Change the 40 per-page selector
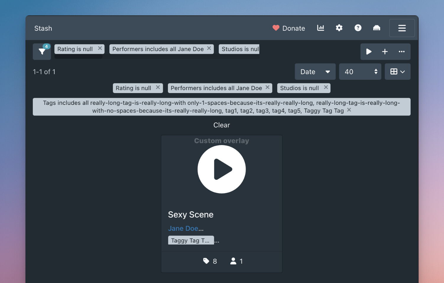Viewport: 444px width, 283px height. coord(360,72)
